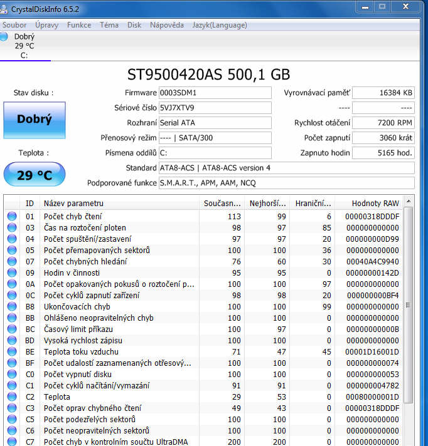This screenshot has width=428, height=446.
Task: Click RAW value 00001D16001D
Action: [372, 352]
